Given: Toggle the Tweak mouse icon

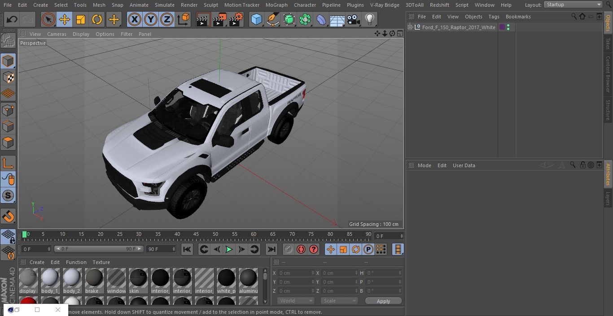Looking at the screenshot, I should point(8,179).
